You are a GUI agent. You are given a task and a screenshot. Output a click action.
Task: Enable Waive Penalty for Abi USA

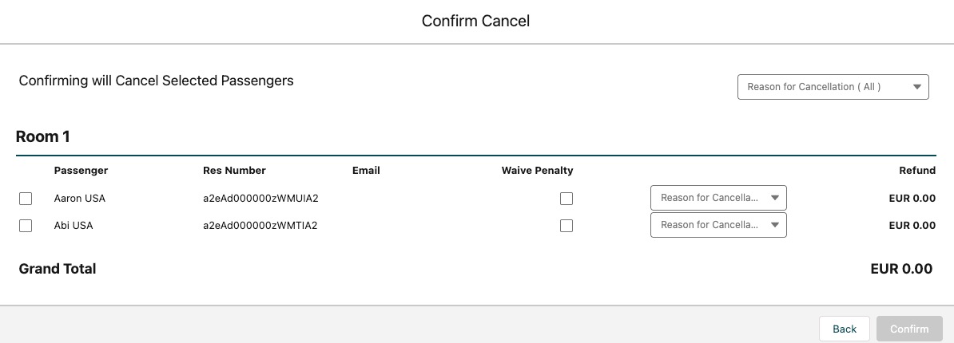point(566,226)
